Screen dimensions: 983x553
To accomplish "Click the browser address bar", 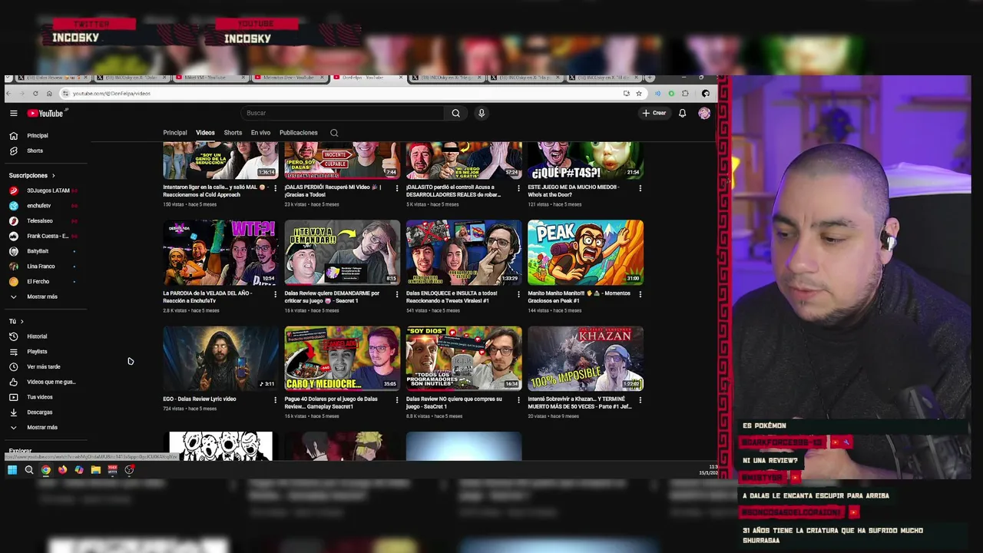I will 338,94.
